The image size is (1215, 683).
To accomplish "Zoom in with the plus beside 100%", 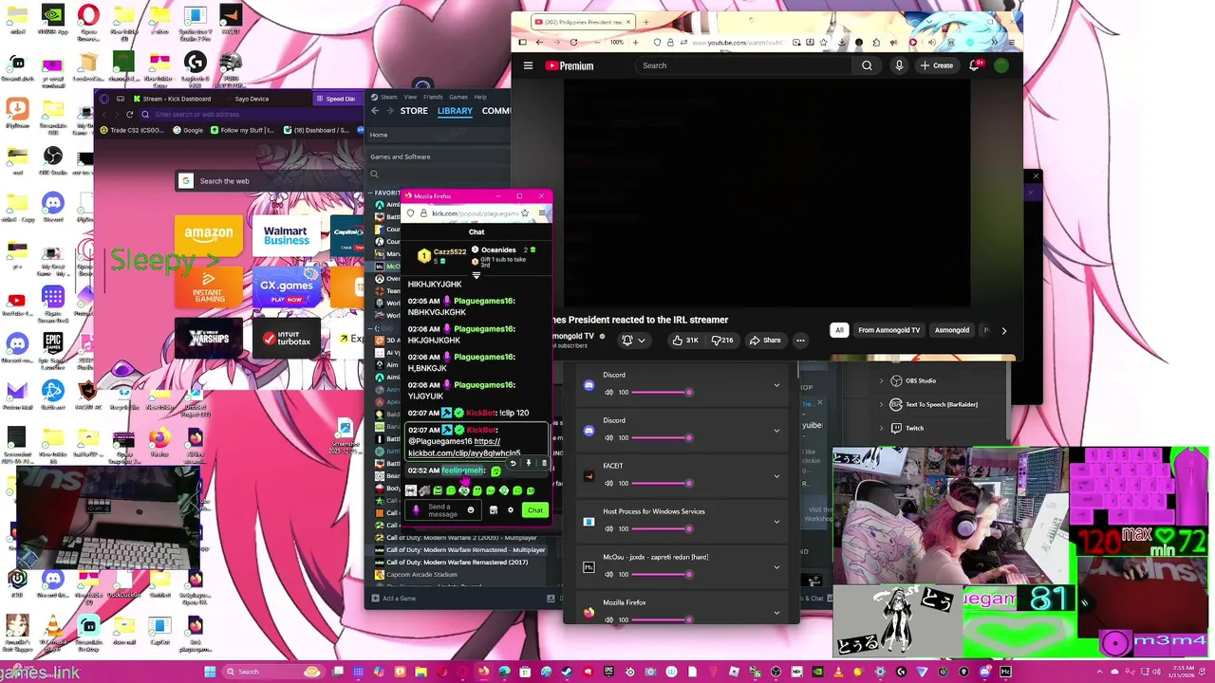I will point(634,42).
